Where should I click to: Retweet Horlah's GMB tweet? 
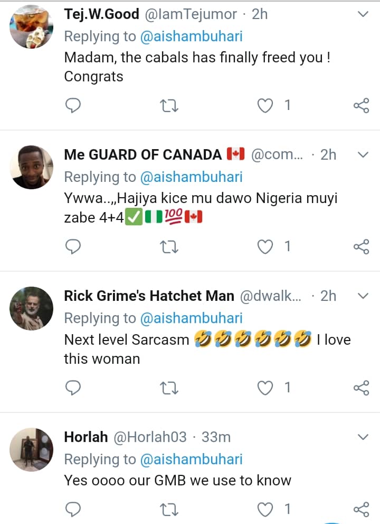pos(169,509)
